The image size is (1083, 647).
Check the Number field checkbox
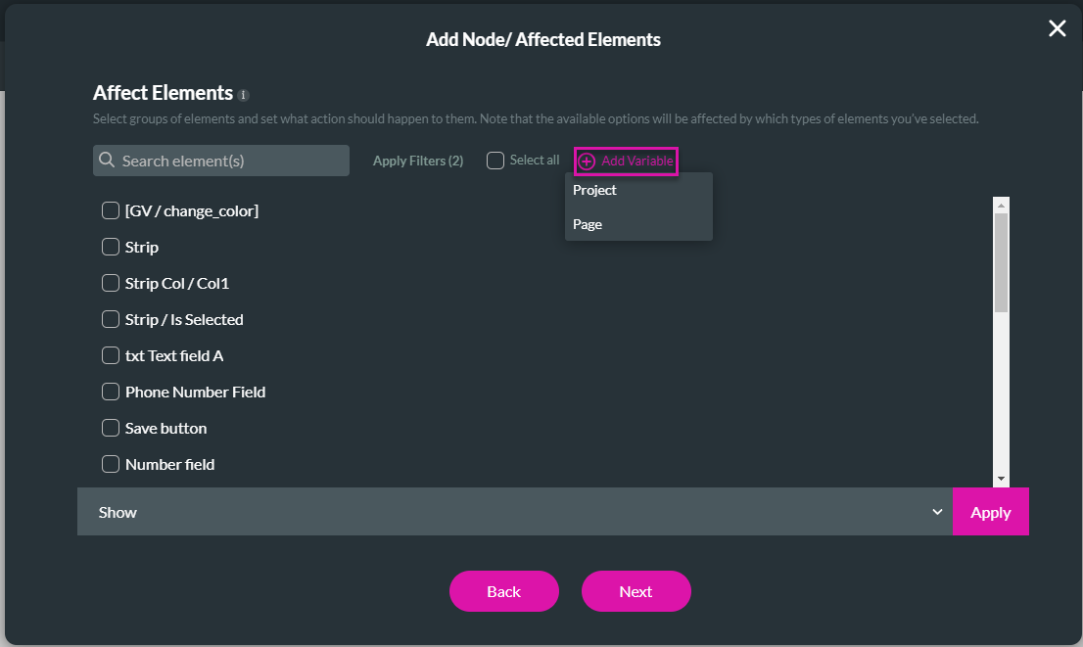tap(111, 464)
